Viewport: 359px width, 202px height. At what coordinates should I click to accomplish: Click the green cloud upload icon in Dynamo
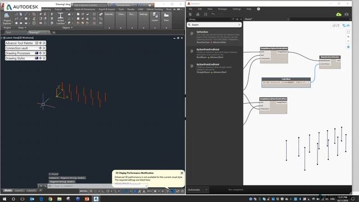(x=339, y=14)
